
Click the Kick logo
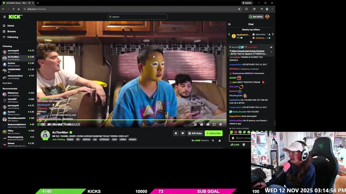click(15, 17)
